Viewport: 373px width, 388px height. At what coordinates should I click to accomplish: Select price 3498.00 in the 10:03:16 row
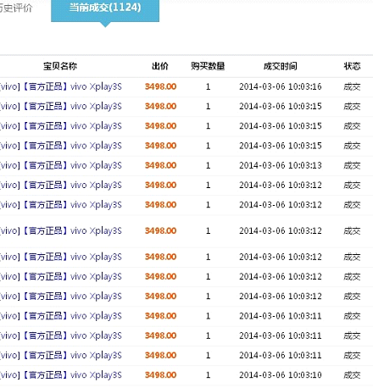160,86
